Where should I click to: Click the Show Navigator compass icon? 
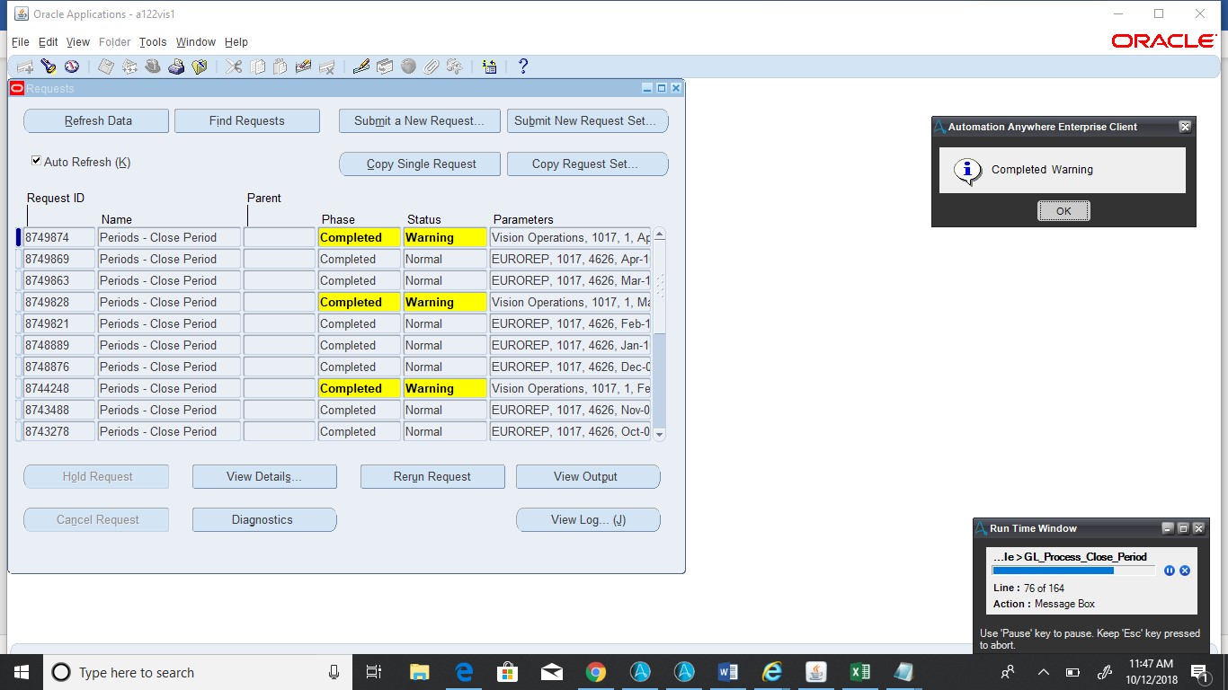(x=71, y=66)
